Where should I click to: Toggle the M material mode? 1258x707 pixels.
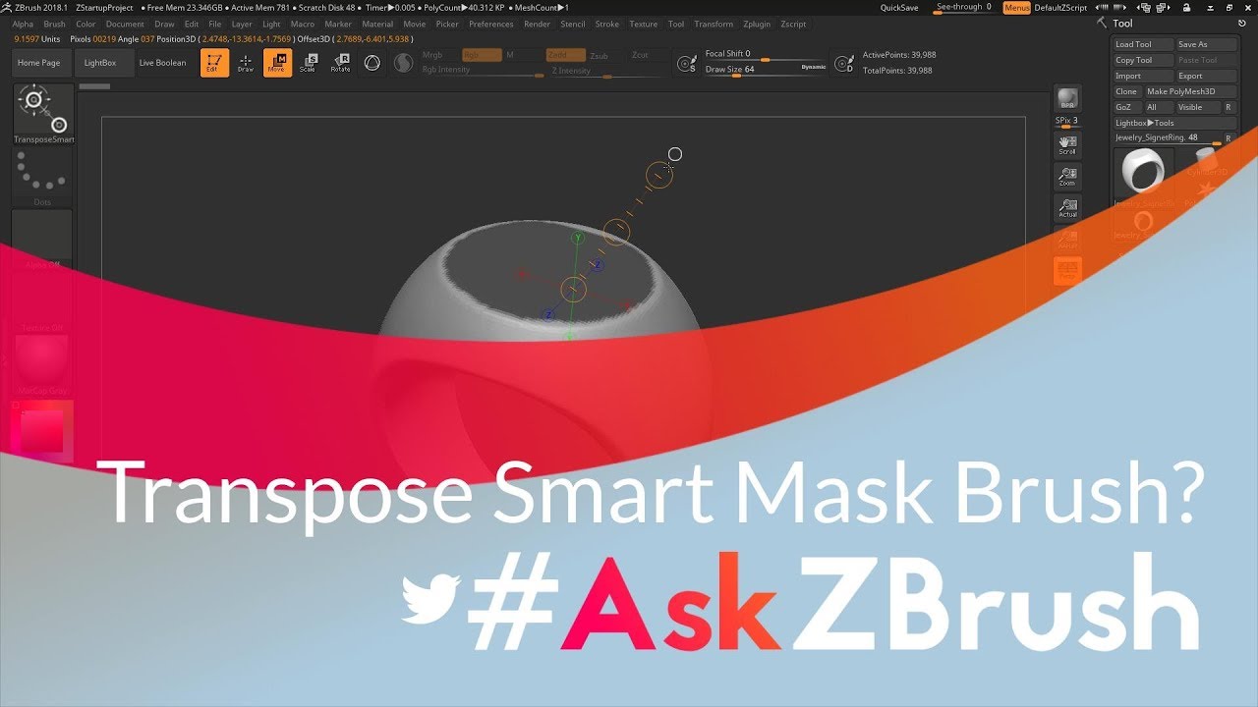(522, 55)
